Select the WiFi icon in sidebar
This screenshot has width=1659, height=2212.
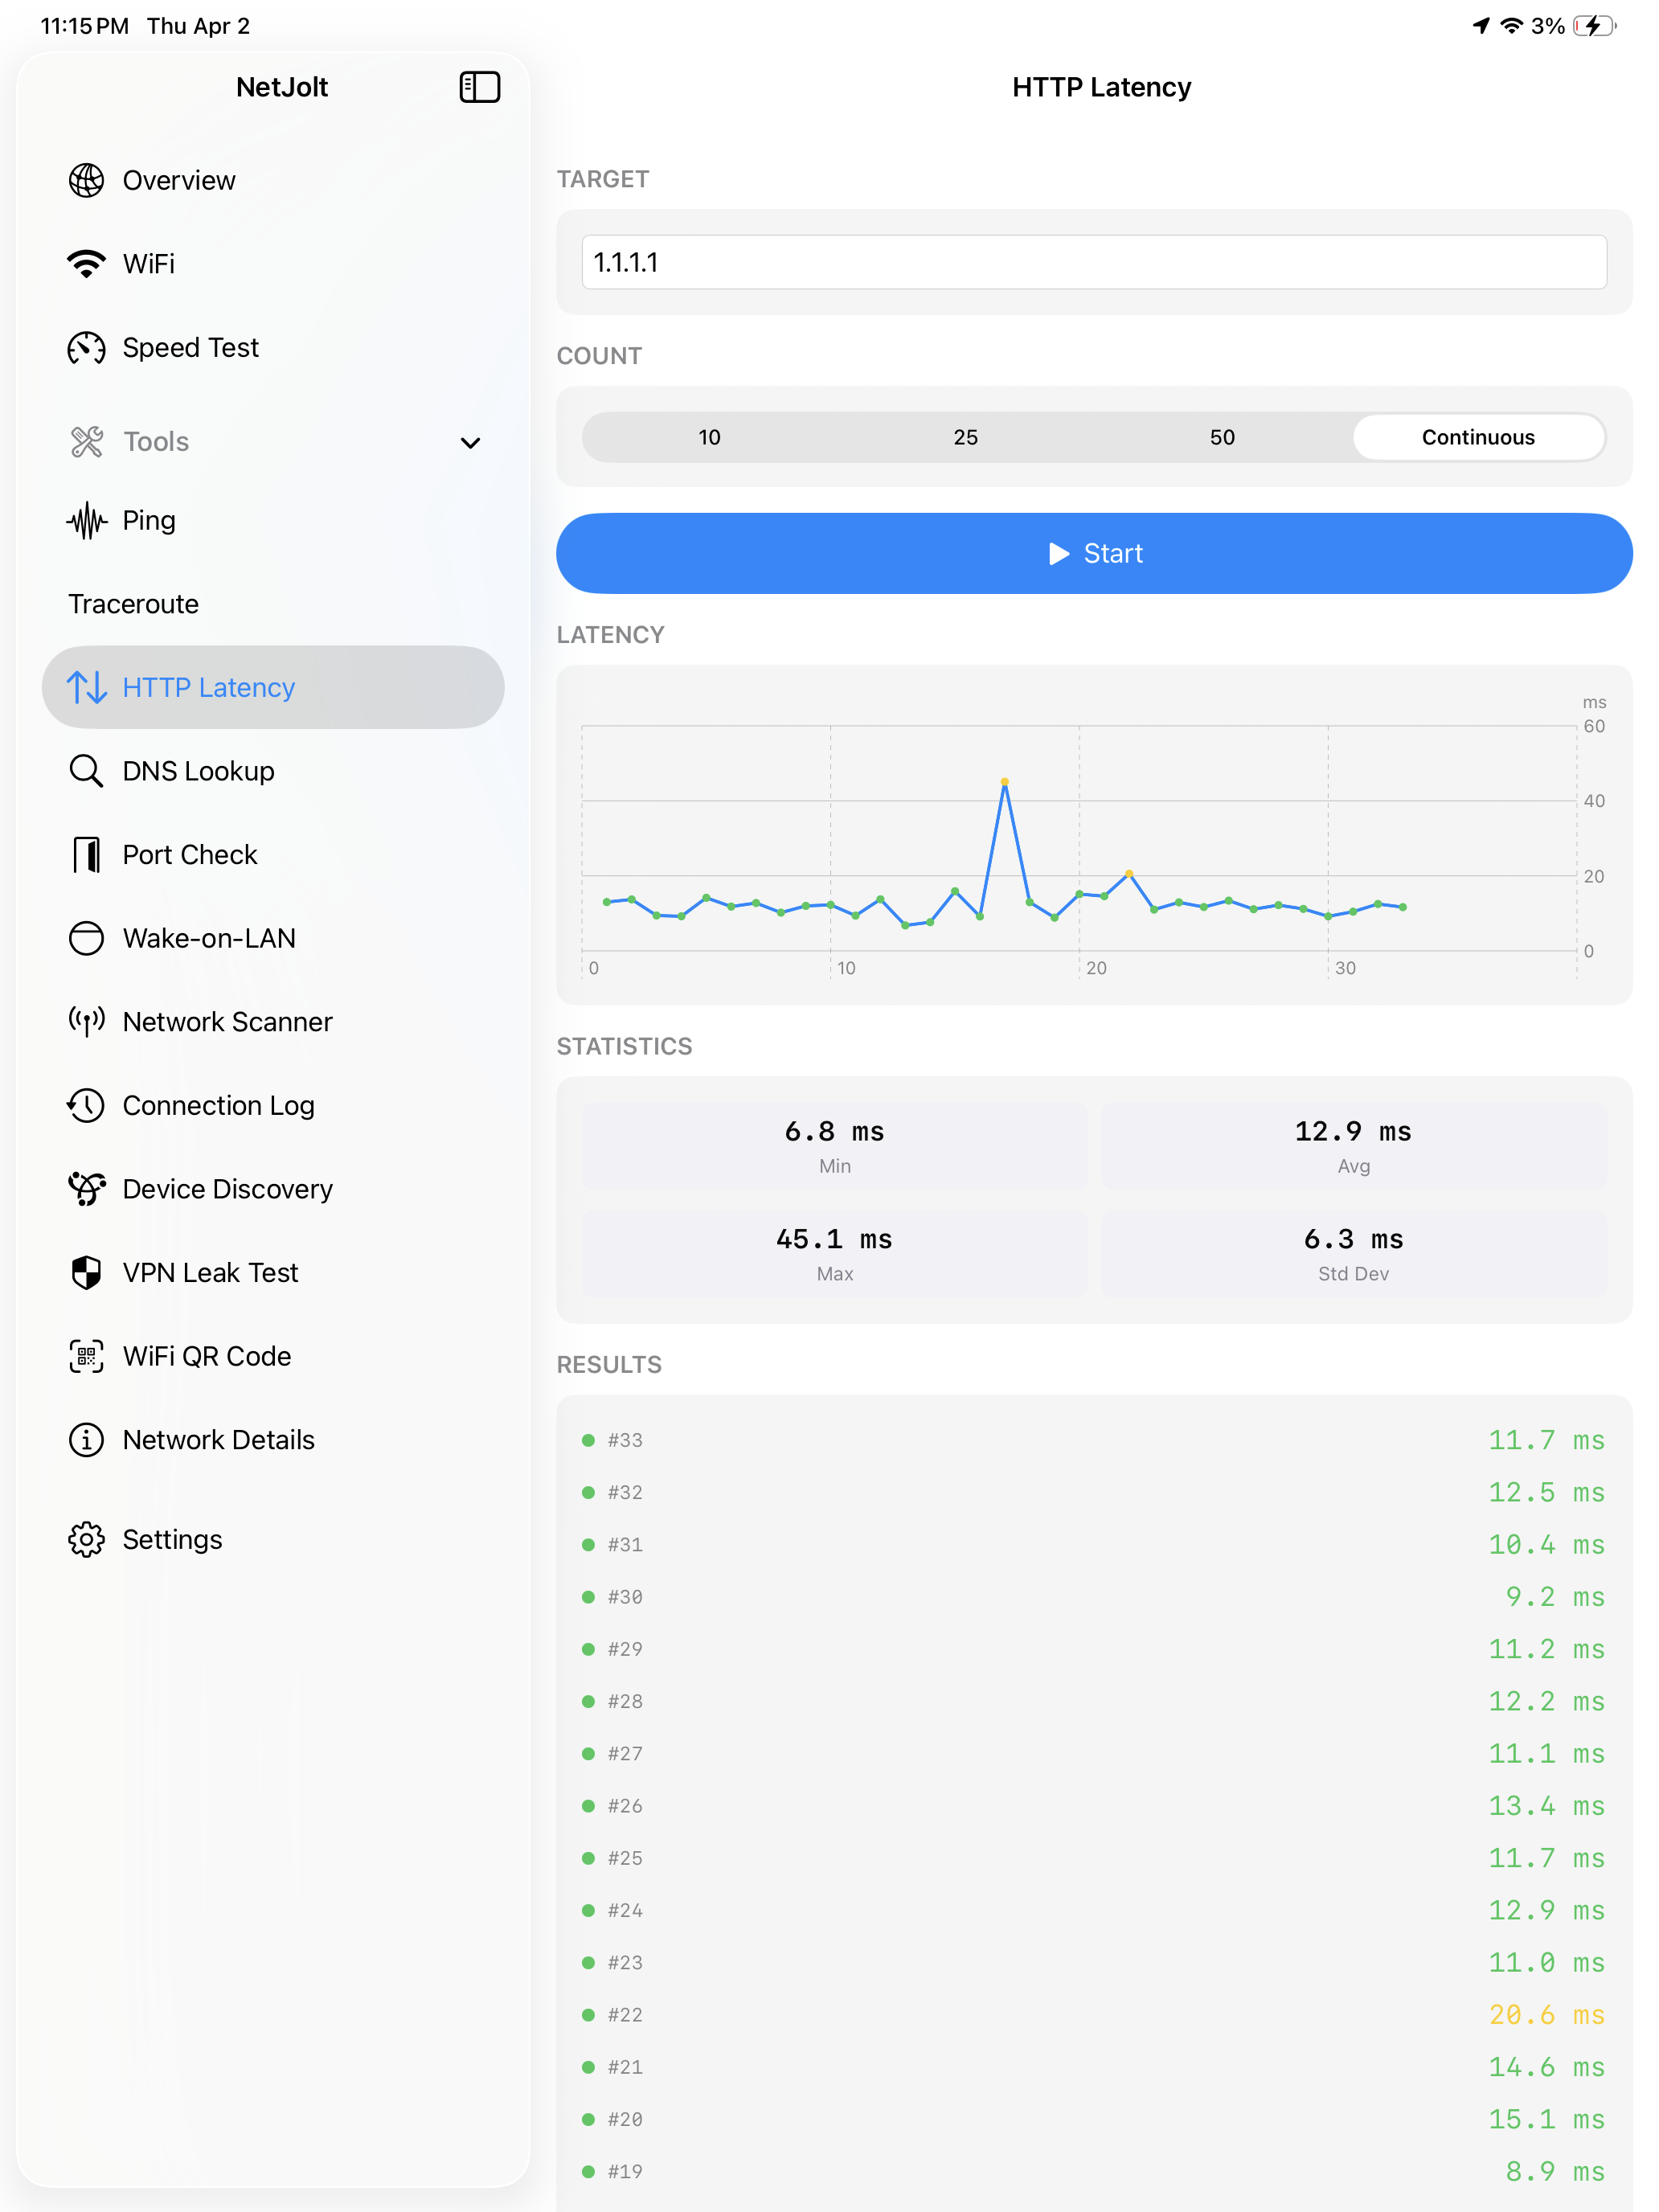tap(86, 263)
